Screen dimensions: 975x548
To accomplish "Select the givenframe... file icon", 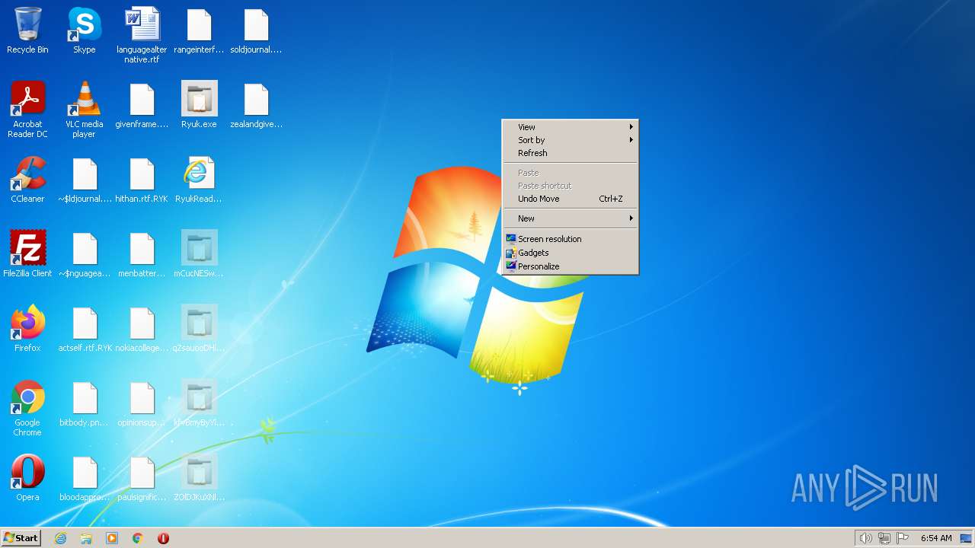I will (x=142, y=105).
